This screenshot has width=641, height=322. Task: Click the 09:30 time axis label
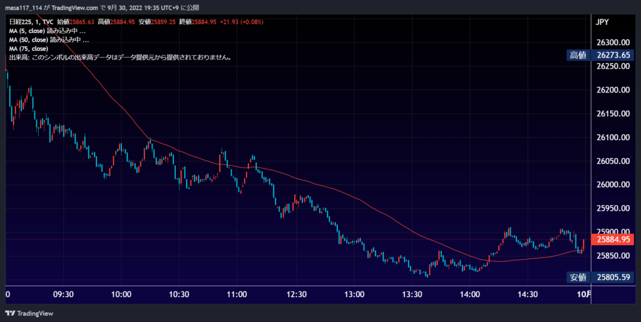(63, 294)
